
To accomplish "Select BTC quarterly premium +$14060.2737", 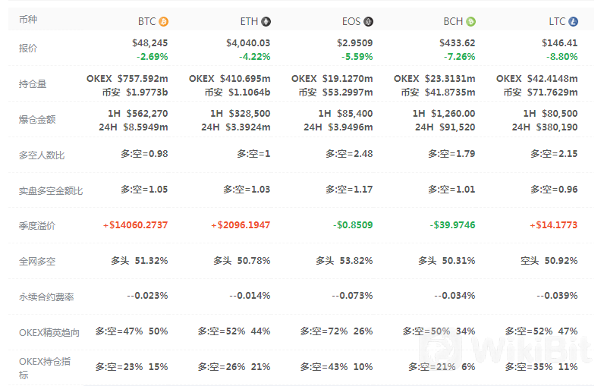I will 136,225.
